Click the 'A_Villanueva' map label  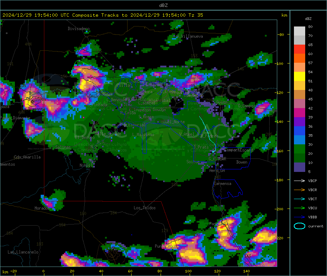(x=190, y=36)
